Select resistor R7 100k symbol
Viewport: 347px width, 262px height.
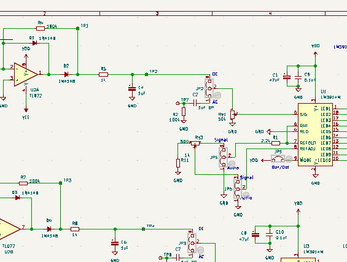(23, 183)
